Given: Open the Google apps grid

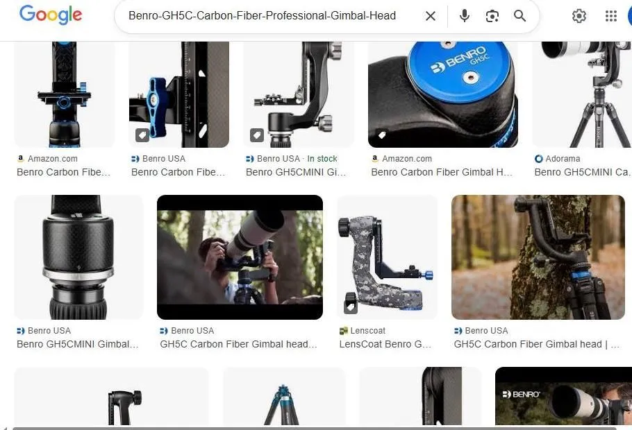Looking at the screenshot, I should coord(611,16).
